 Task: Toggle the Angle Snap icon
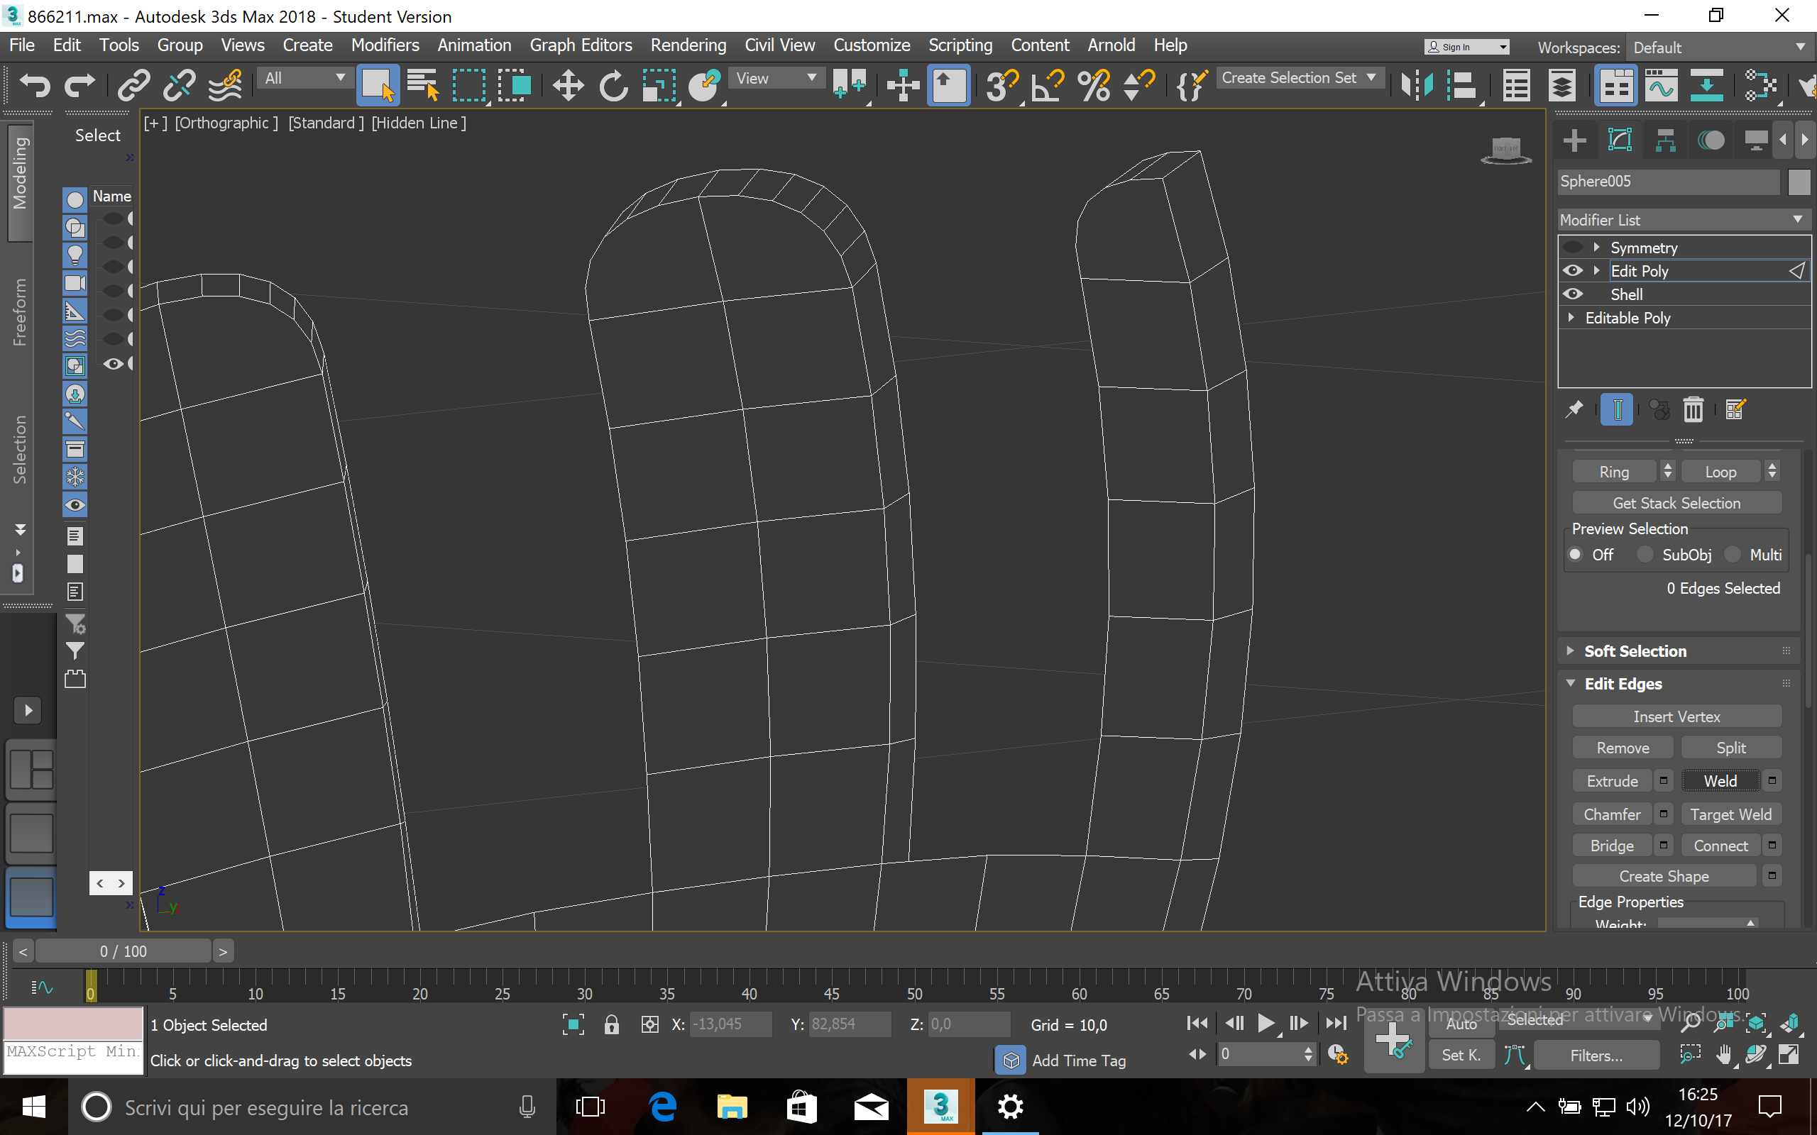(1048, 85)
